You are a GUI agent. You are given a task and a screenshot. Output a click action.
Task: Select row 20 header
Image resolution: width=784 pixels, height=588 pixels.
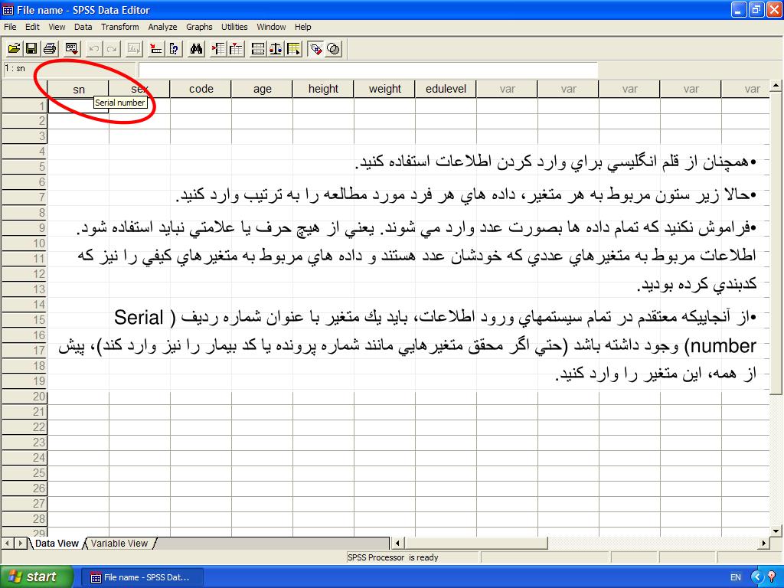click(24, 397)
